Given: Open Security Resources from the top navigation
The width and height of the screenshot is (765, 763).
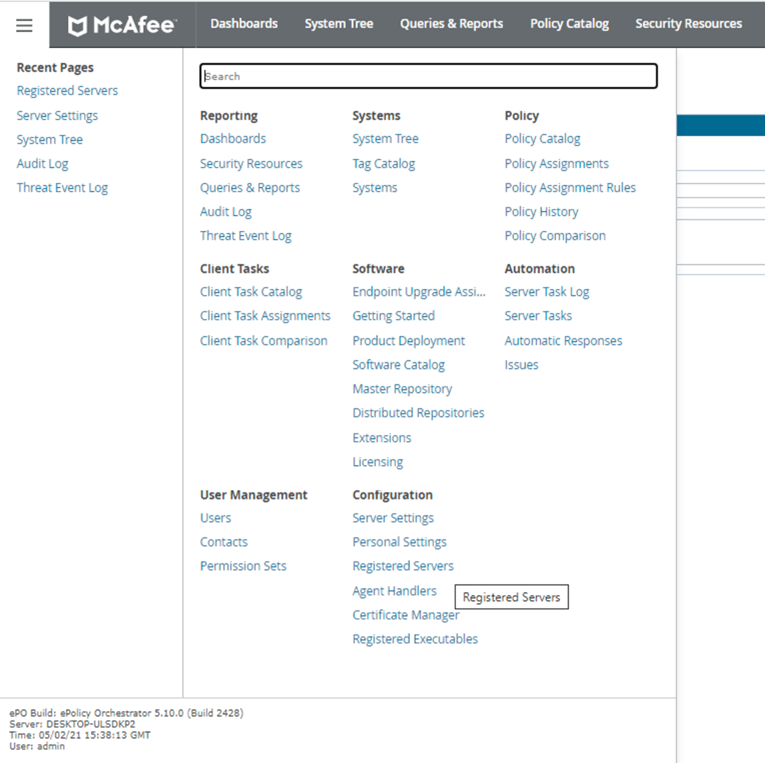Looking at the screenshot, I should 688,23.
